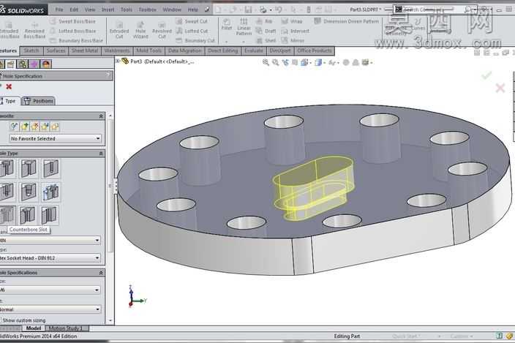
Task: Select the Legacy Hole type icon
Action: [50, 192]
